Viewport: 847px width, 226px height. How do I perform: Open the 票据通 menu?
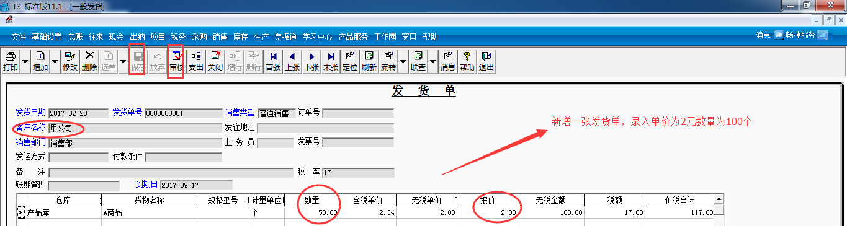coord(285,37)
